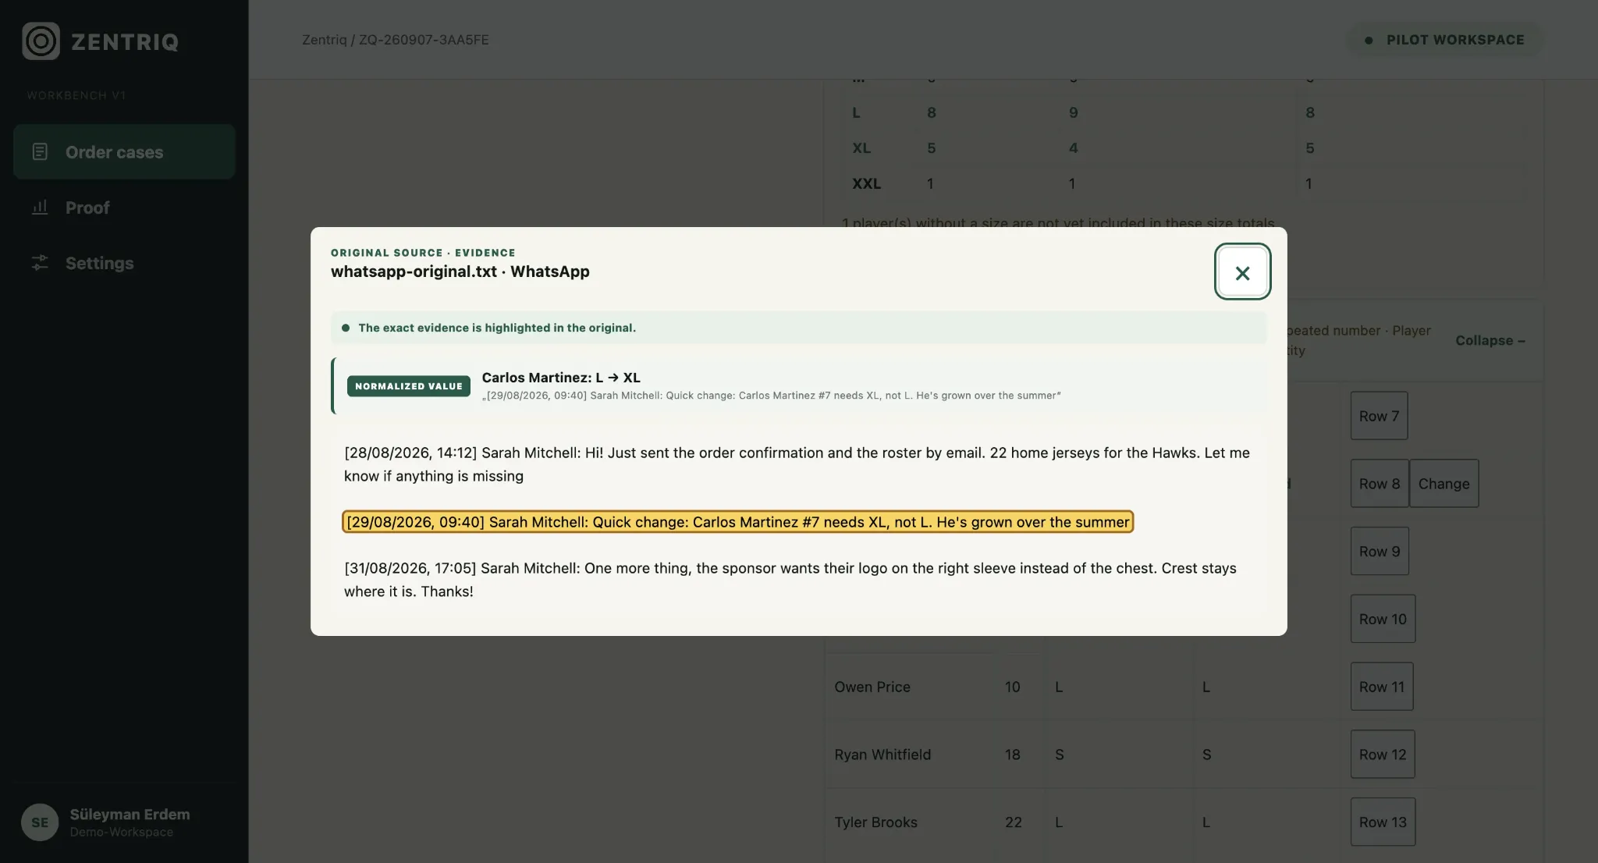Viewport: 1598px width, 863px height.
Task: Collapse the roster section
Action: pos(1490,340)
